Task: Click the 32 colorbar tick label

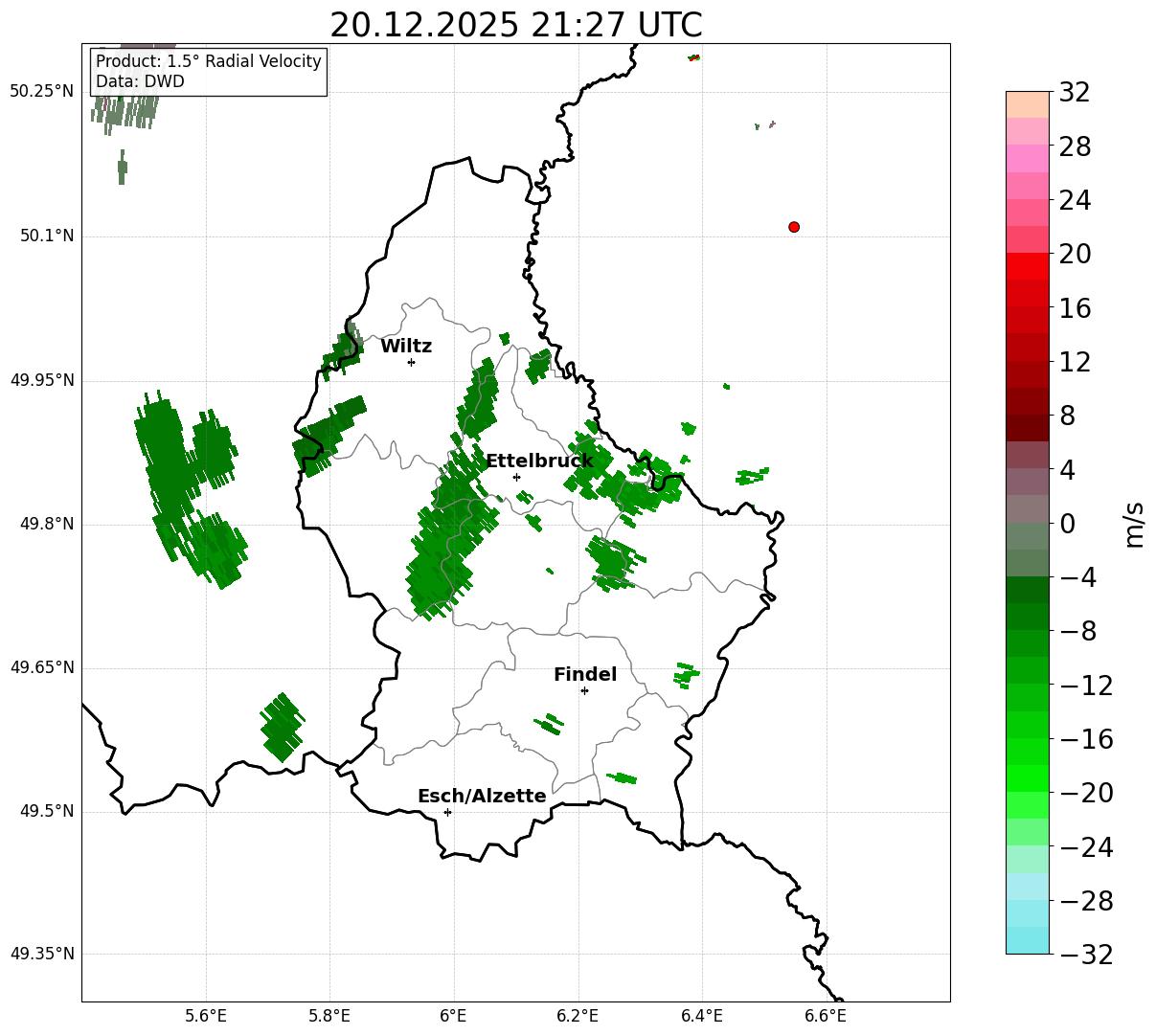Action: point(1075,93)
